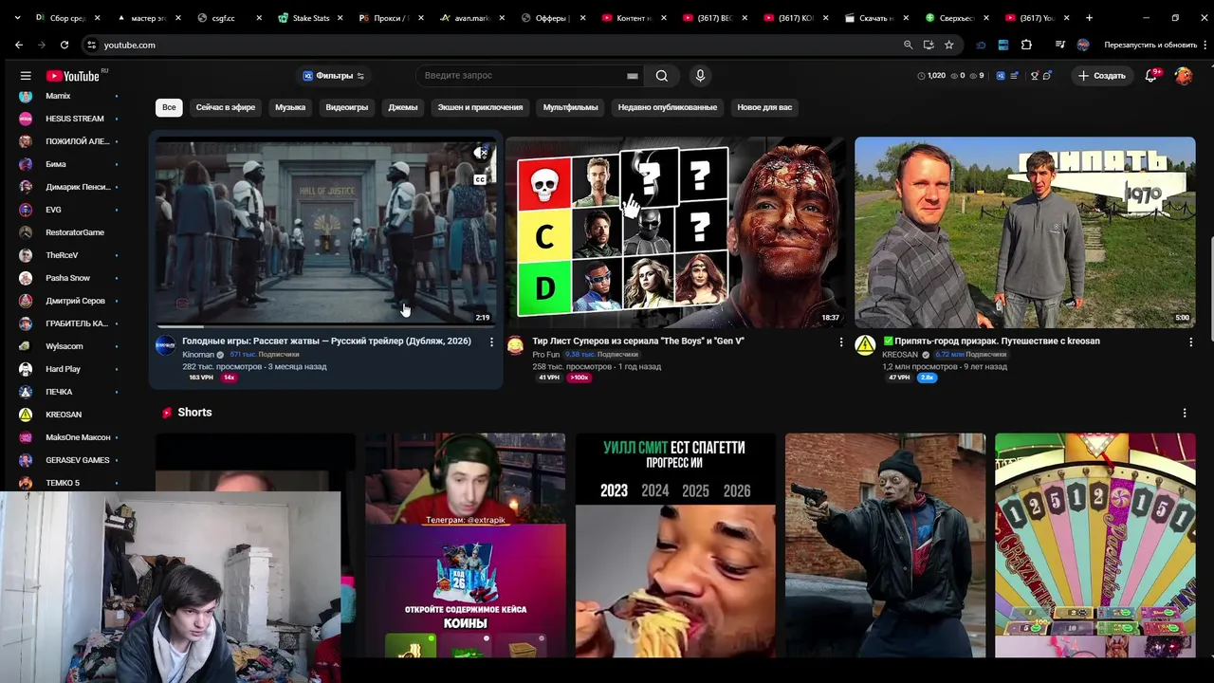This screenshot has height=683, width=1214.
Task: Open the on-screen keyboard in the search box
Action: [x=633, y=76]
